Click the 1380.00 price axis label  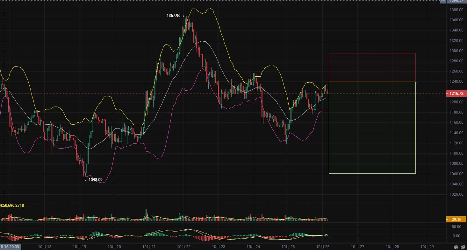456,10
